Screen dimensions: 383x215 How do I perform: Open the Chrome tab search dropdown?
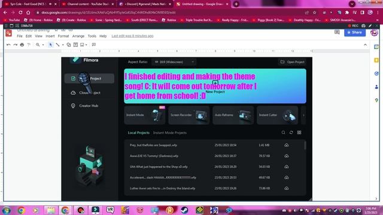click(x=352, y=4)
